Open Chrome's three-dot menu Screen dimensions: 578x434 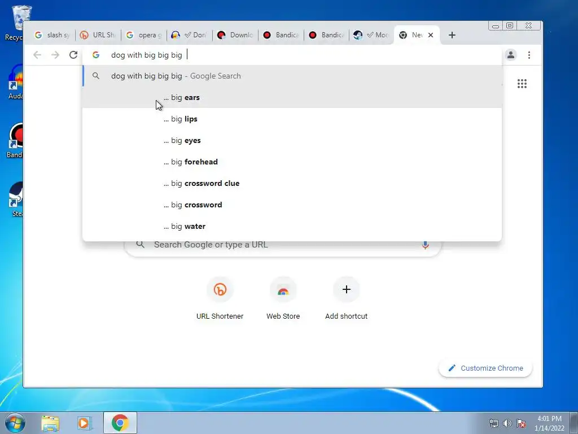pyautogui.click(x=529, y=55)
